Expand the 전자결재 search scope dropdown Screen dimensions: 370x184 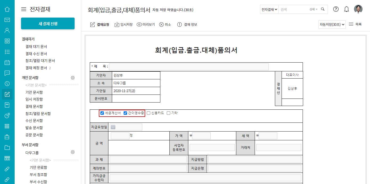tap(269, 9)
